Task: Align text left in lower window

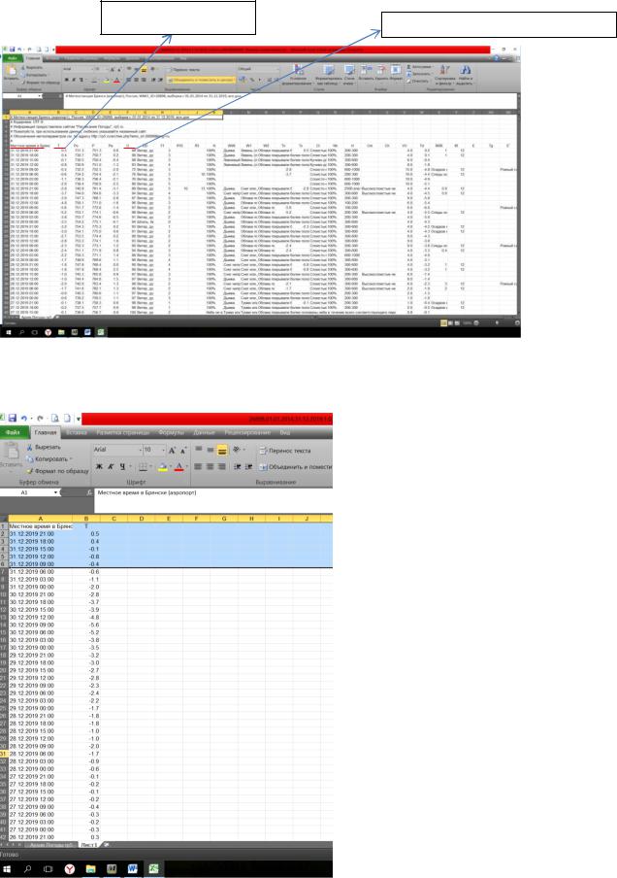Action: [x=199, y=466]
